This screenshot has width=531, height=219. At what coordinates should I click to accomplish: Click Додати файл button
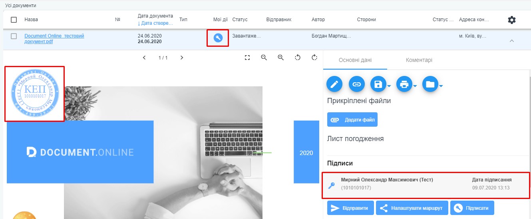[x=352, y=120]
